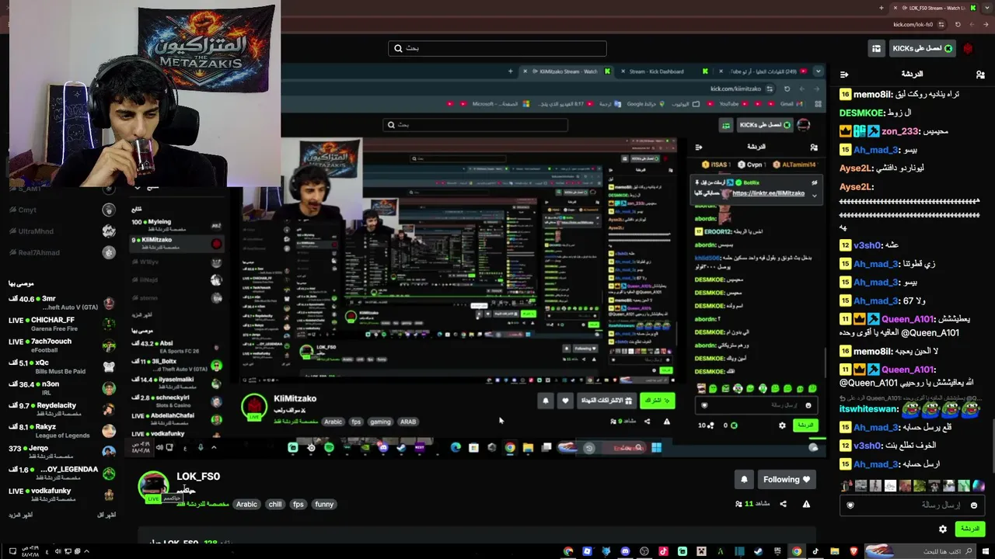Screen dimensions: 995x559
Task: Open OBS Studio from the taskbar
Action: click(x=644, y=551)
